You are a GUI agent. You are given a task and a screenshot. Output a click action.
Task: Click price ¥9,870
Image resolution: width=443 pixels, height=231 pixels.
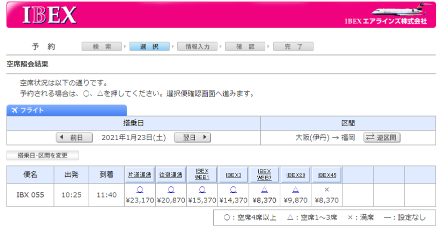295,200
